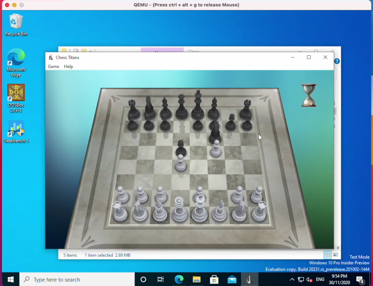
Task: Switch Explorer to details view layout
Action: [x=328, y=255]
